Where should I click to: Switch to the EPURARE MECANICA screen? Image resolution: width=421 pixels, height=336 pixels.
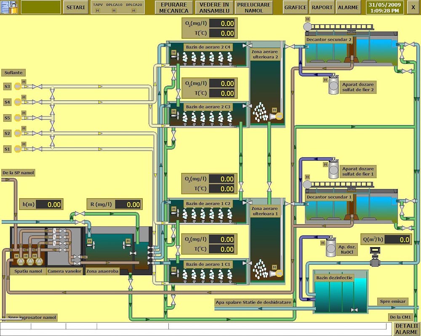tap(174, 7)
